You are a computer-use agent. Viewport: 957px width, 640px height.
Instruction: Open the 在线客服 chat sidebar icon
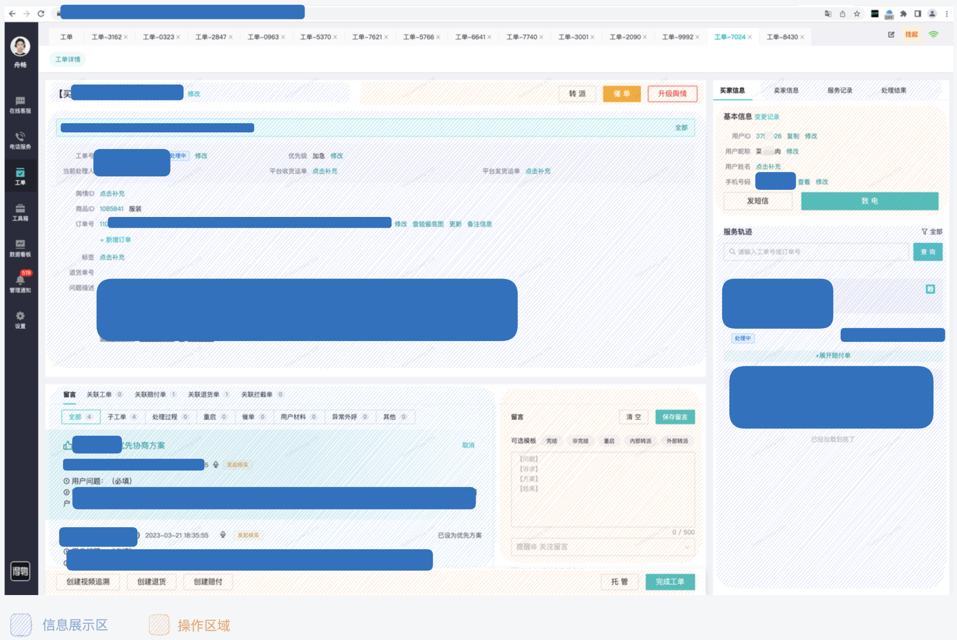tap(20, 105)
